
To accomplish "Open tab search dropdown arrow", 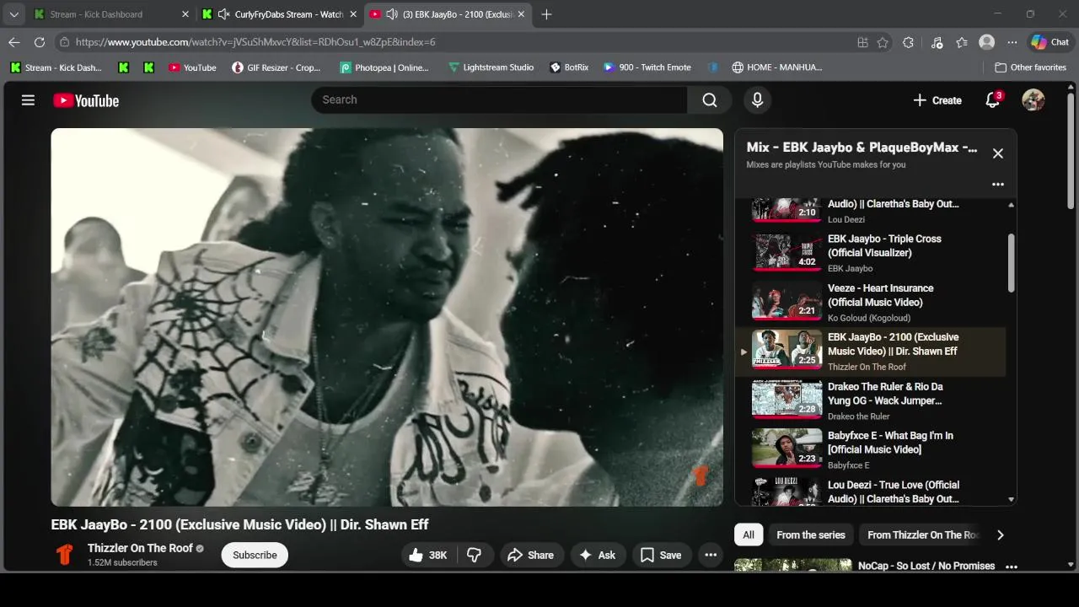I will point(13,14).
